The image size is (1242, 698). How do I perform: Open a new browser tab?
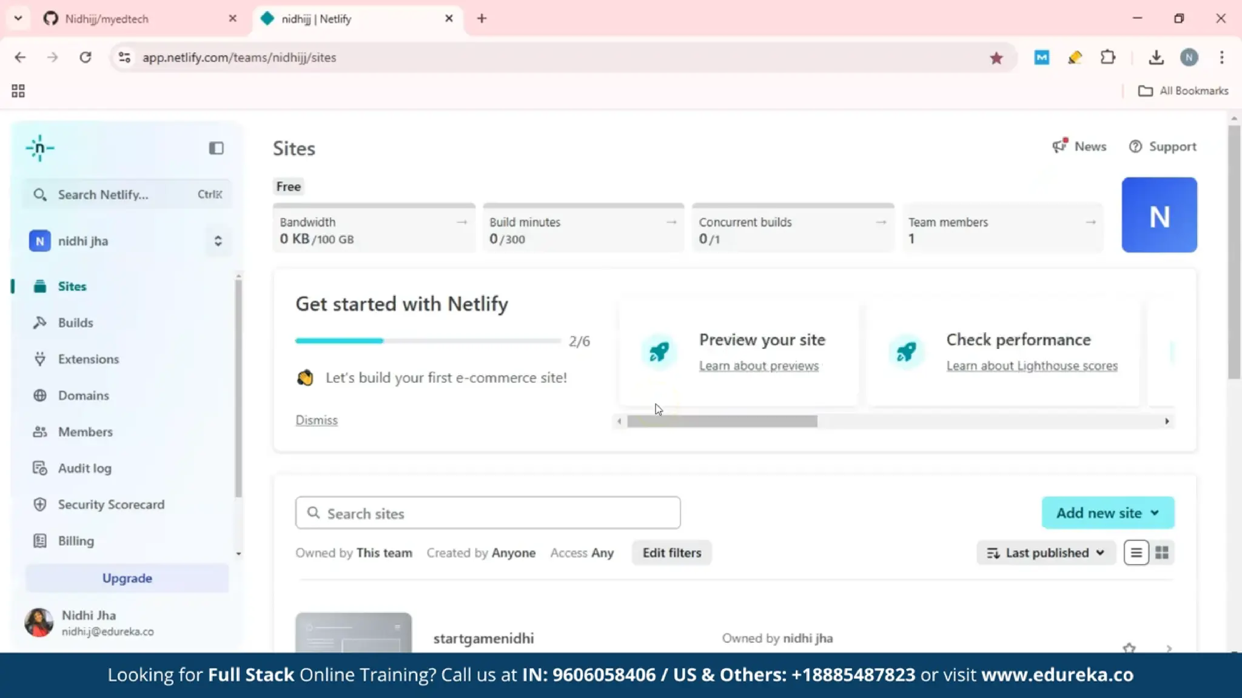click(x=482, y=19)
